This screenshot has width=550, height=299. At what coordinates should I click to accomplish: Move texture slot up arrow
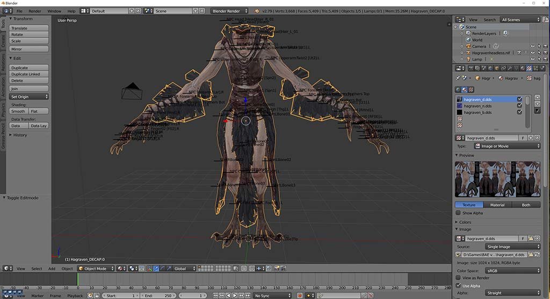537,98
